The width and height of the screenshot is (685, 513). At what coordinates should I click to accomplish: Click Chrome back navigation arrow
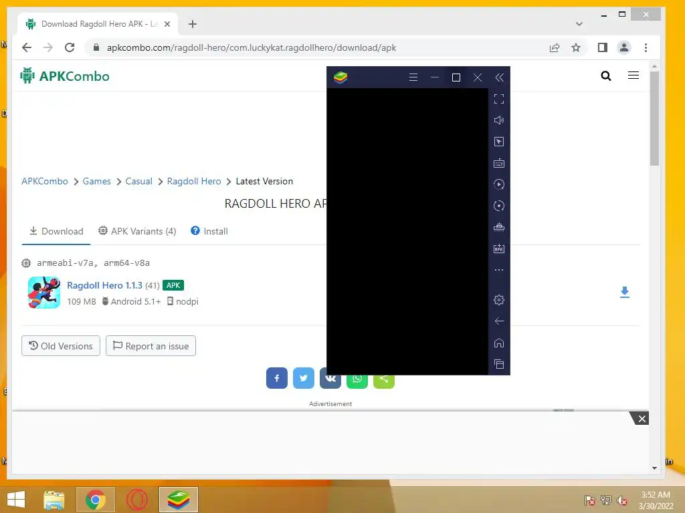point(27,47)
